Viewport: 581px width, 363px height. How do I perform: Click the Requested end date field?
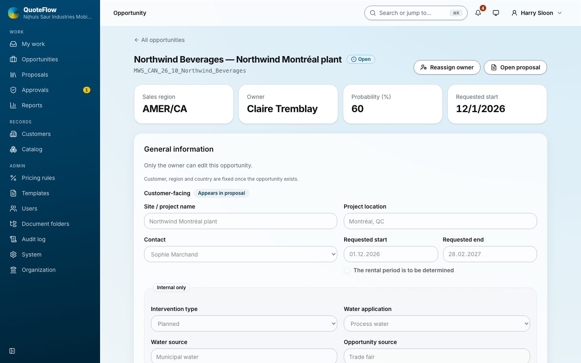click(490, 254)
